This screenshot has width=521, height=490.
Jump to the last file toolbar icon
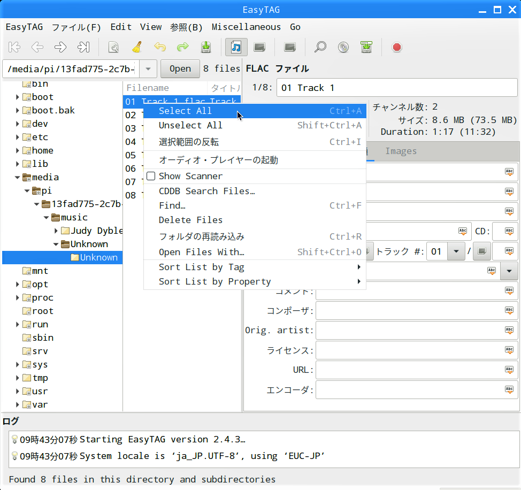coord(83,47)
